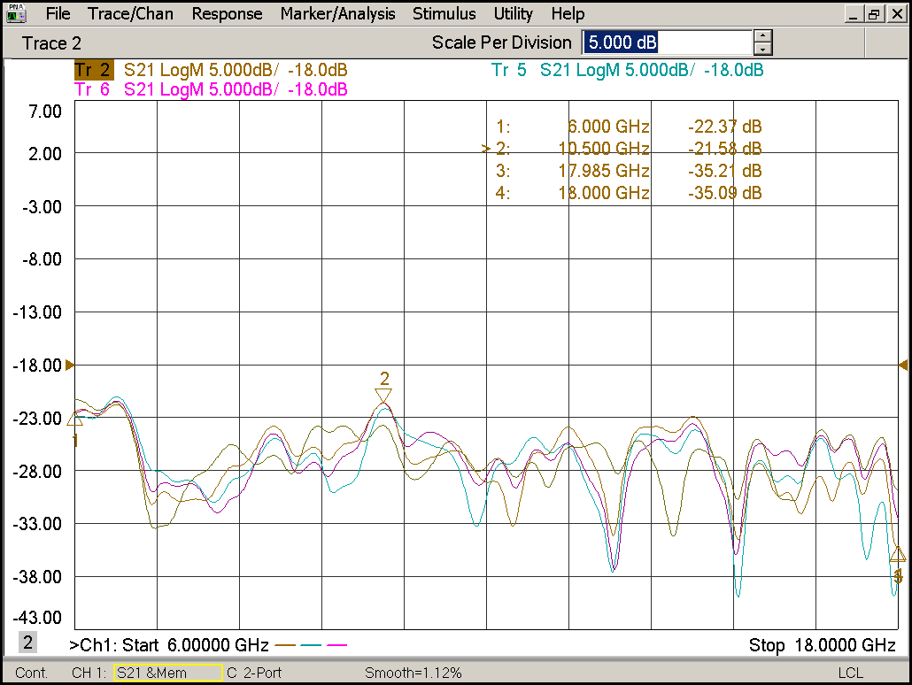Select marker 2 readout 10.500 GHz
Viewport: 912px width, 685px height.
coord(604,149)
